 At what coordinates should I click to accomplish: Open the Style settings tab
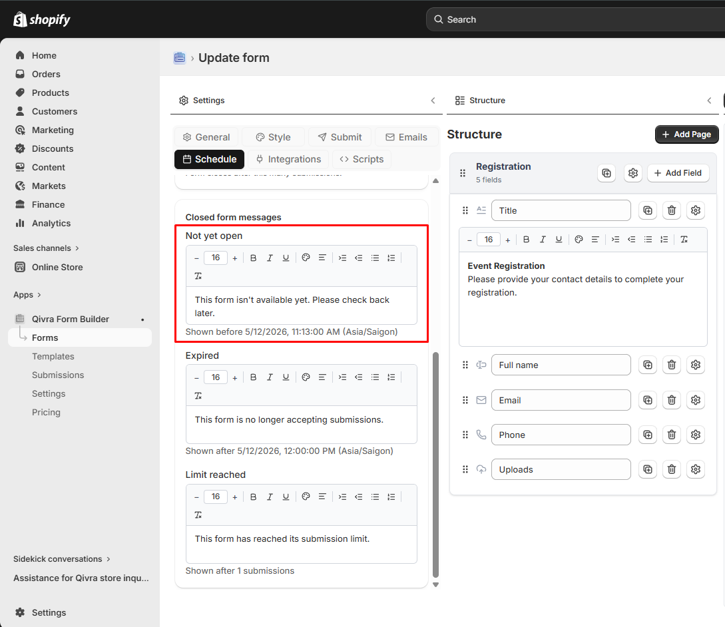[273, 137]
